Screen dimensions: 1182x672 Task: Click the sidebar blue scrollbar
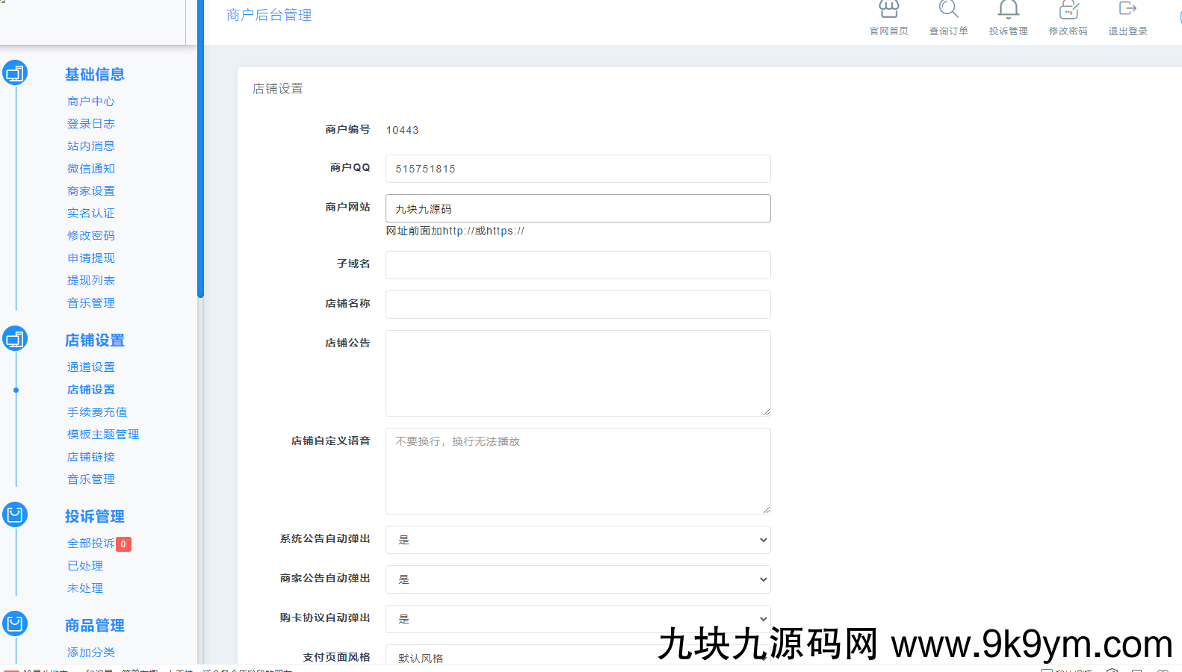200,149
